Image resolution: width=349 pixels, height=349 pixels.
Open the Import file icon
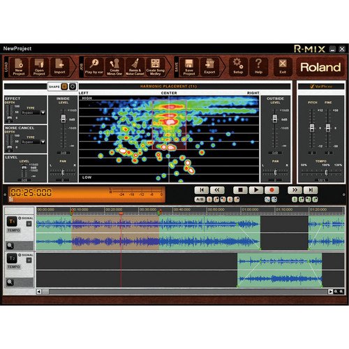pos(60,67)
